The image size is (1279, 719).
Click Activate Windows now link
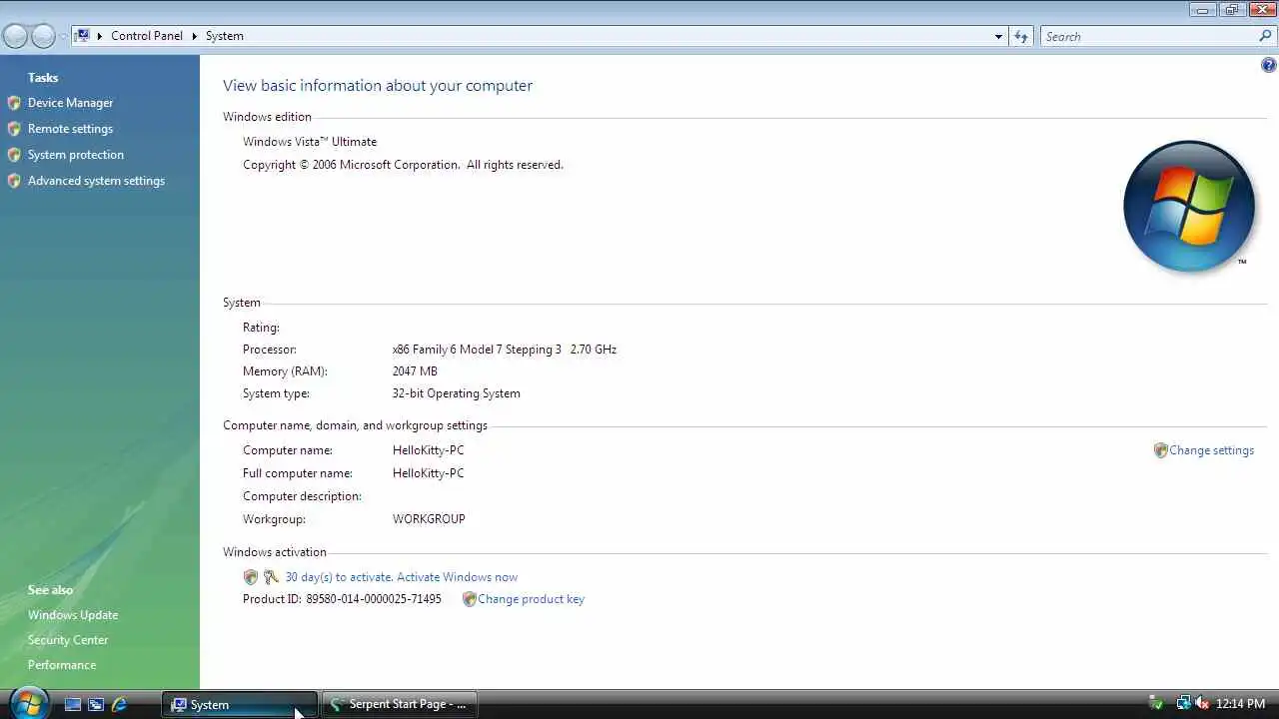(x=457, y=577)
